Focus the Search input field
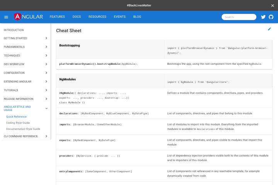The image size is (278, 185). (239, 17)
